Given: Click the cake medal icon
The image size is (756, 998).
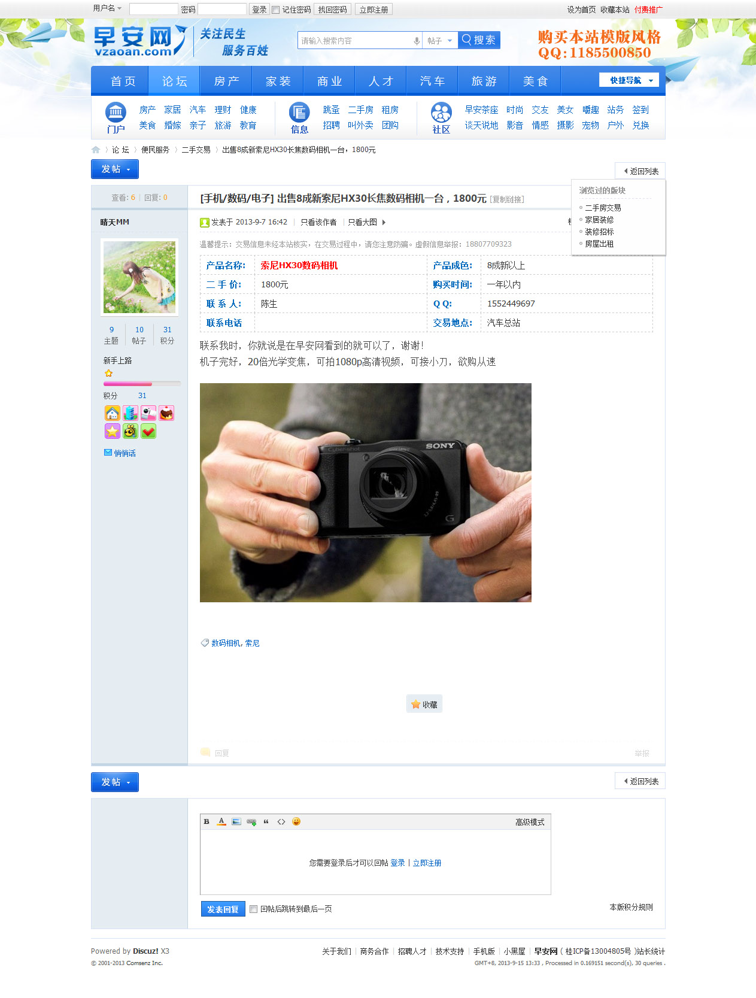Looking at the screenshot, I should 166,413.
